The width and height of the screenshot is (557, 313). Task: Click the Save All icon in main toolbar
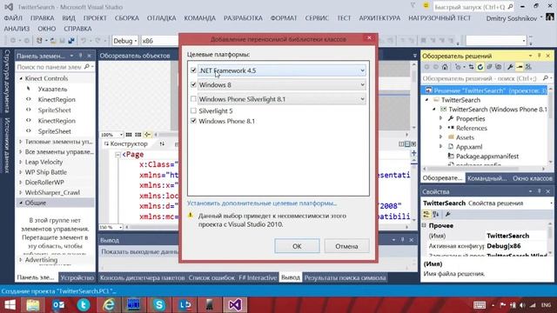pyautogui.click(x=71, y=41)
